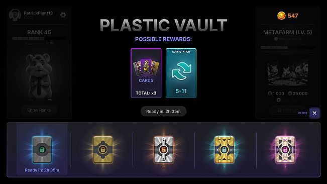This screenshot has height=184, width=327.
Task: Click the Ready in label under first vault
Action: coord(42,170)
